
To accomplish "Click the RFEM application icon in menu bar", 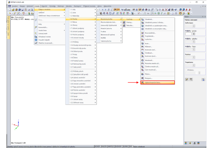I will pos(10,6).
